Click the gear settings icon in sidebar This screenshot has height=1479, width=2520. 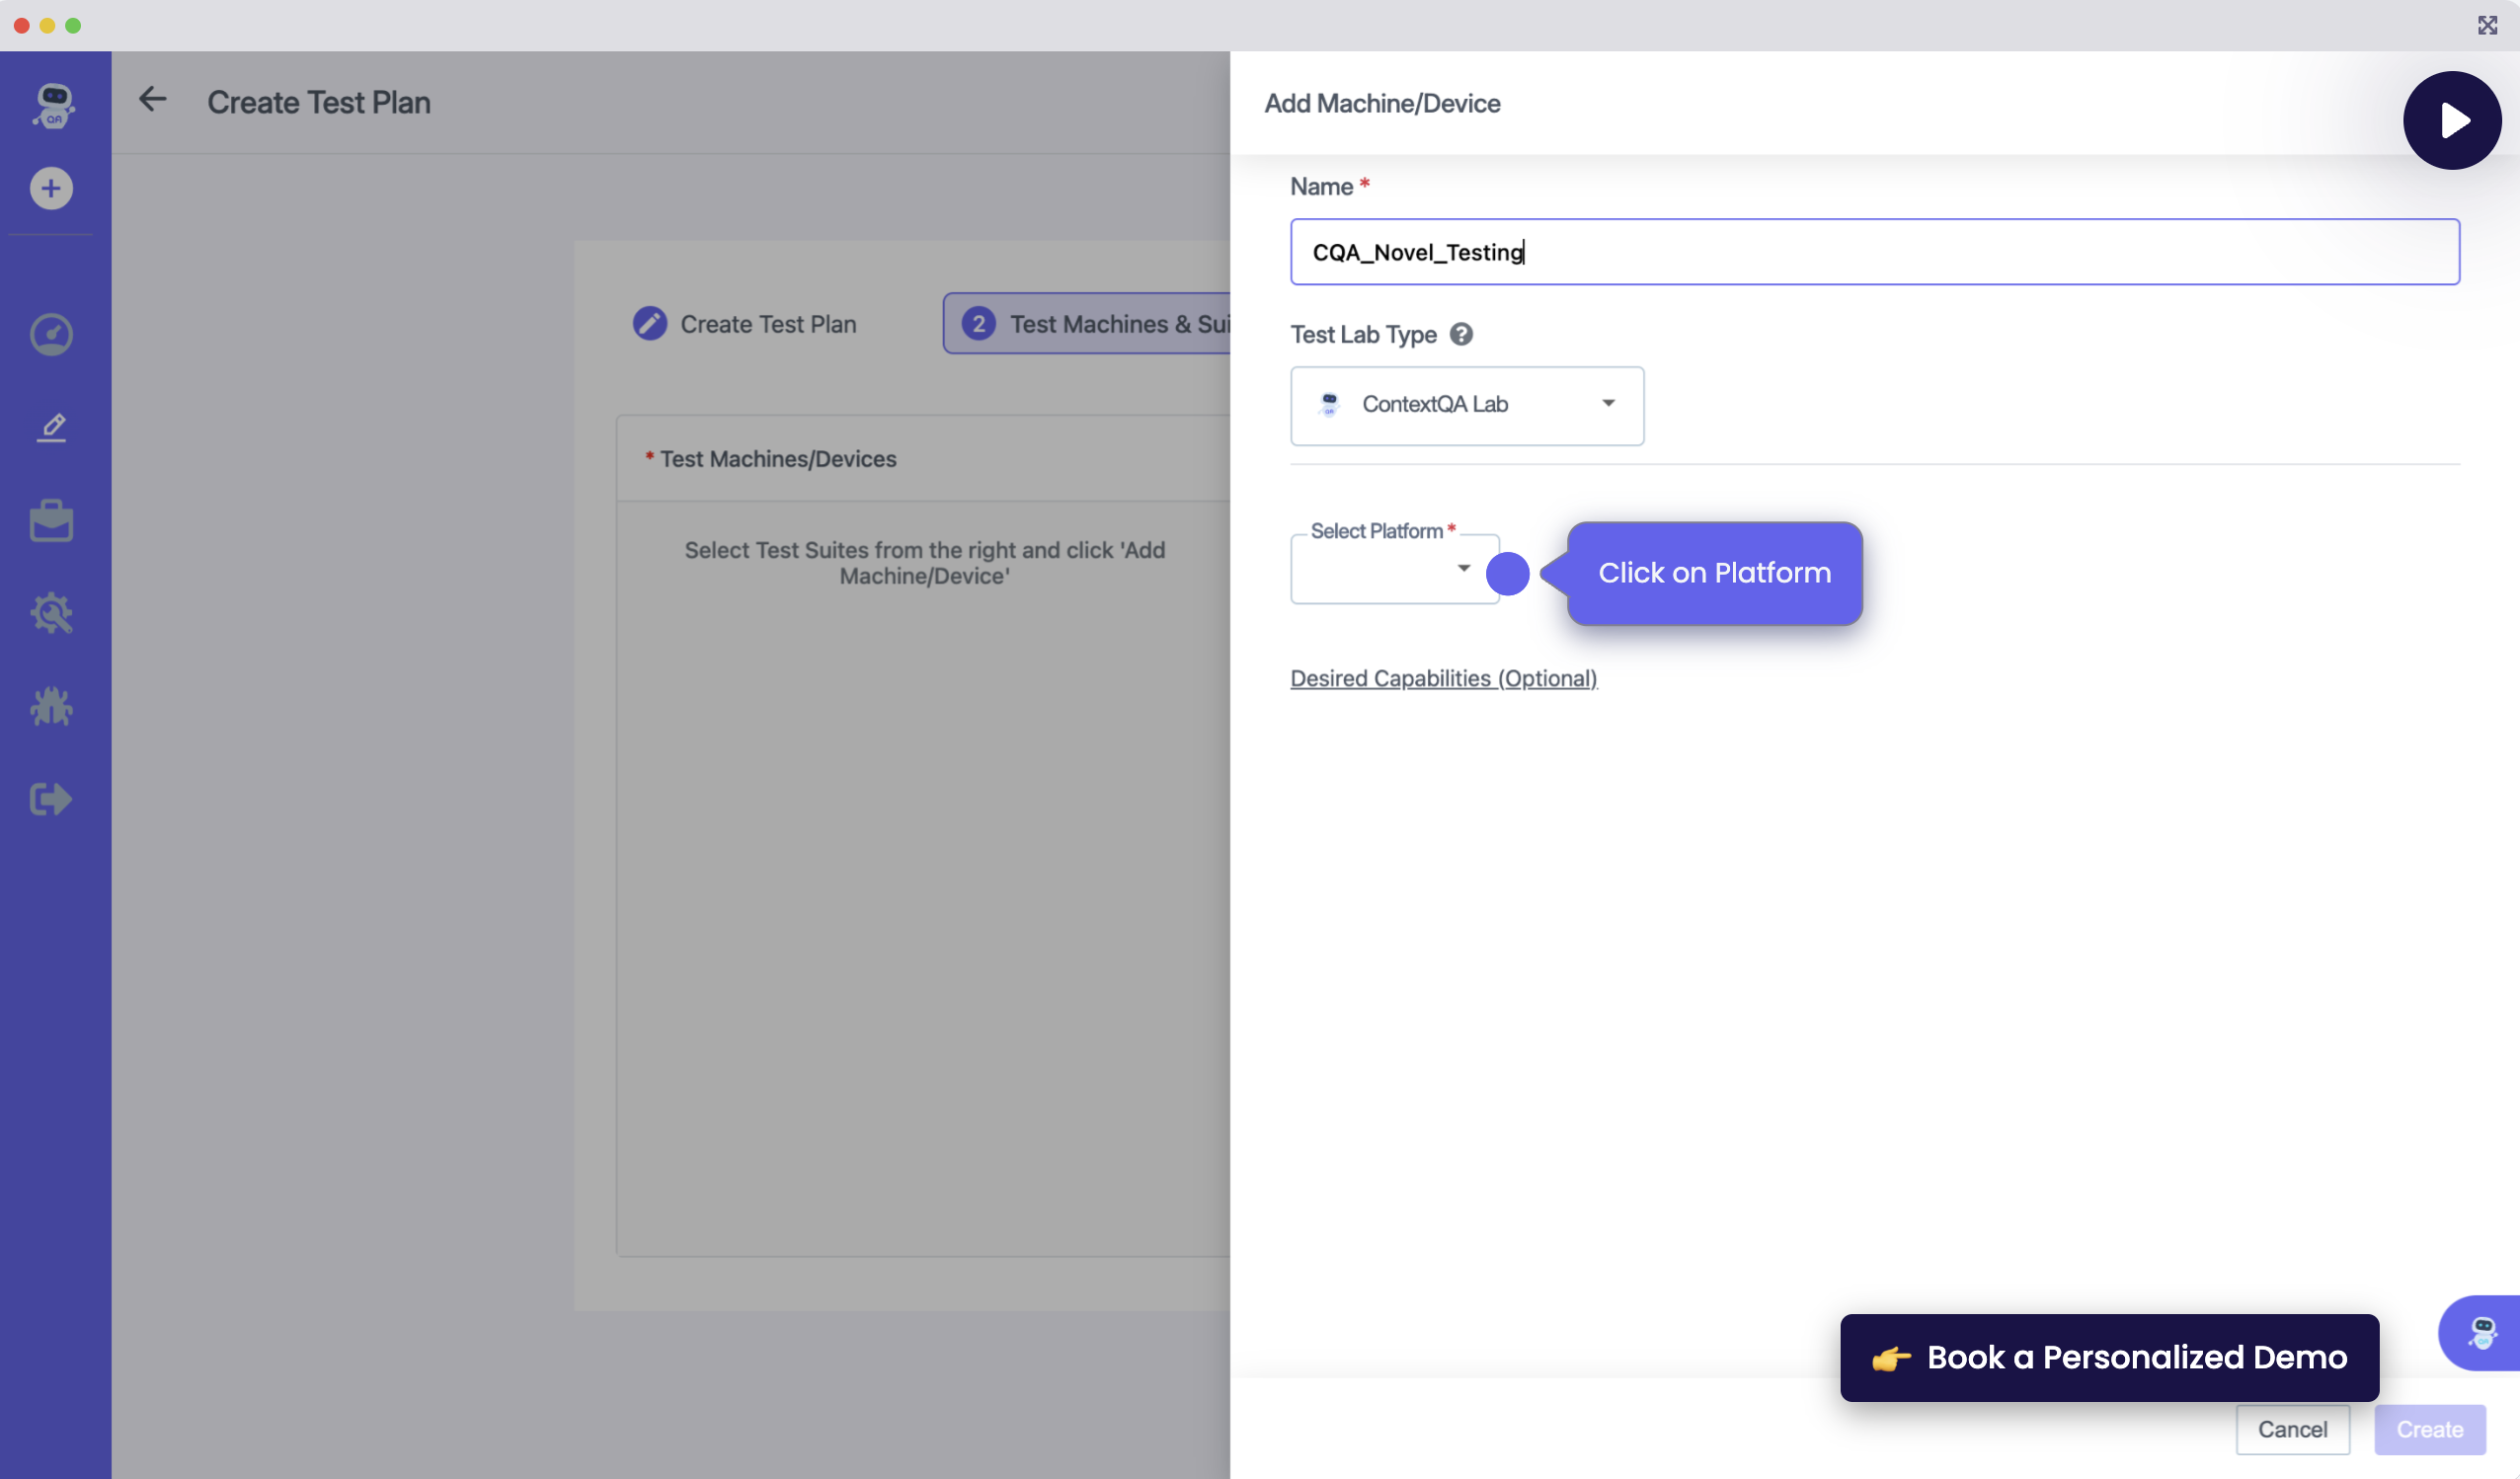click(x=51, y=613)
